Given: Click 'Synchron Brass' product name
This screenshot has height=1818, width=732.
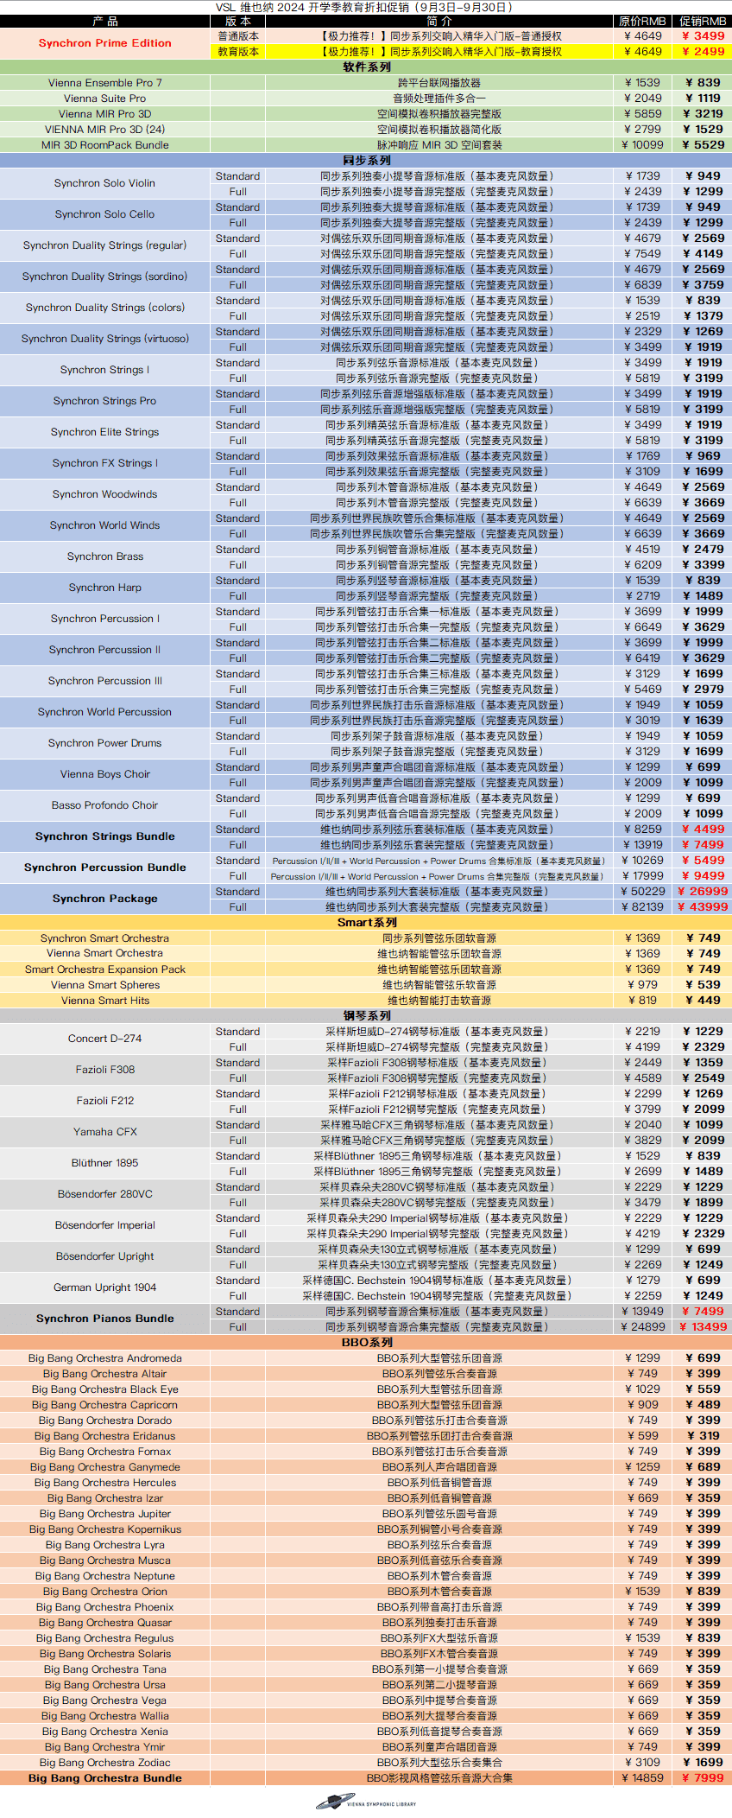Looking at the screenshot, I should pos(105,556).
